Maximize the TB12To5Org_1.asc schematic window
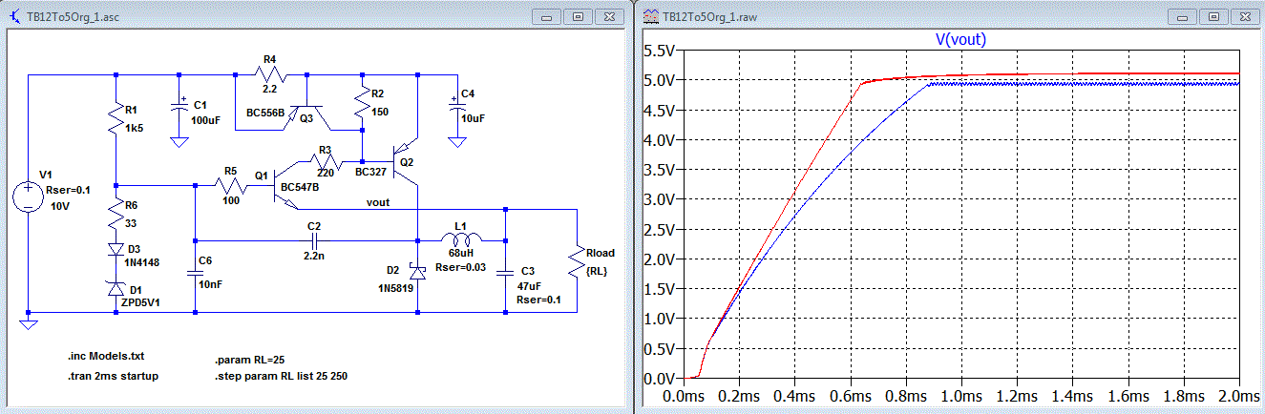The image size is (1265, 414). tap(579, 16)
